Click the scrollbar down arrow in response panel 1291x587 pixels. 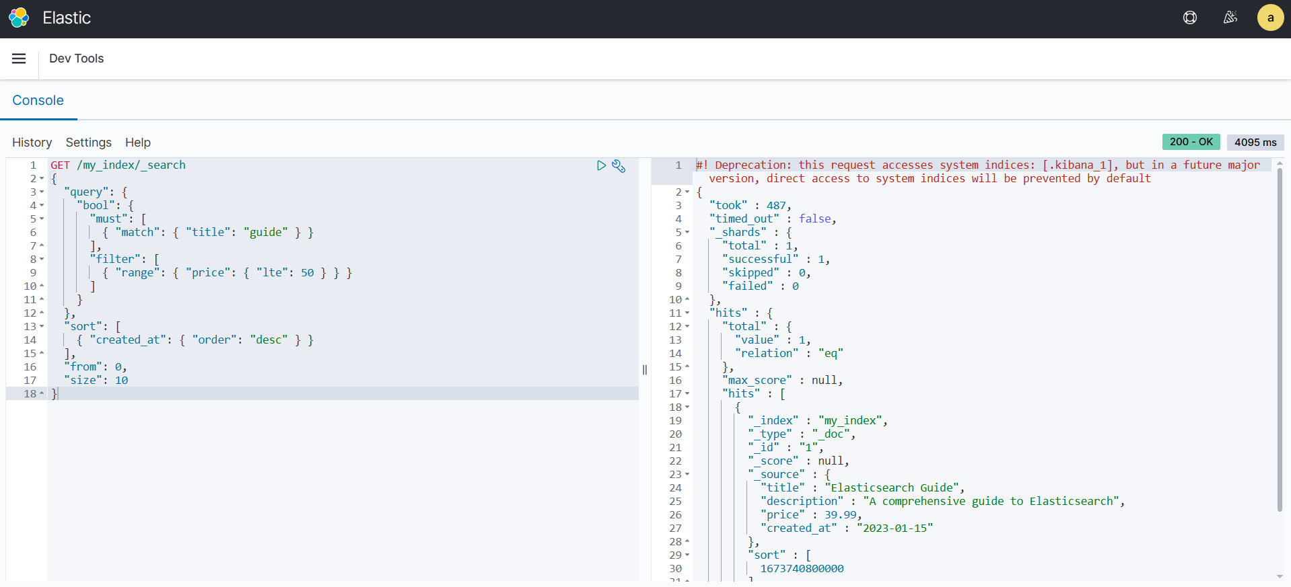pos(1280,577)
